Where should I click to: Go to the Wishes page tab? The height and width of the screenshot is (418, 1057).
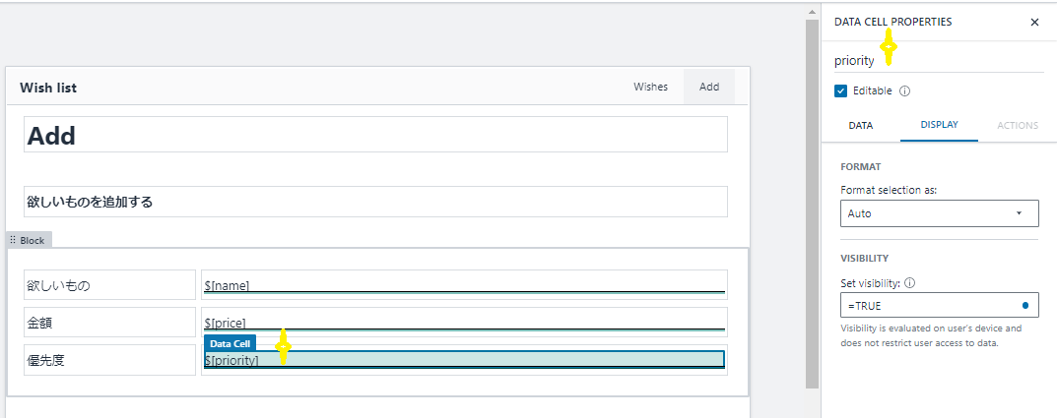click(650, 87)
